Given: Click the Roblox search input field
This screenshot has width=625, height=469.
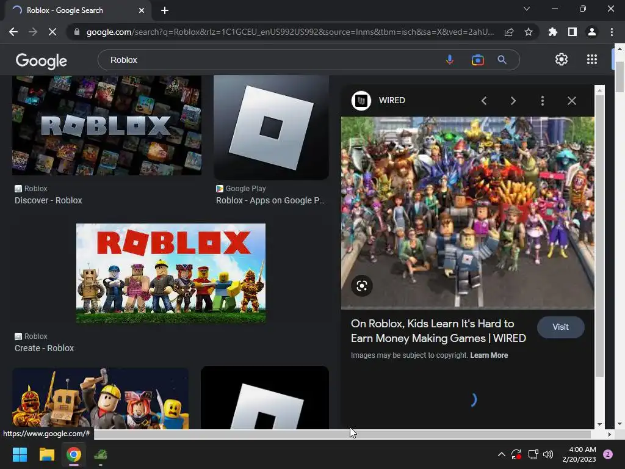Looking at the screenshot, I should click(271, 60).
